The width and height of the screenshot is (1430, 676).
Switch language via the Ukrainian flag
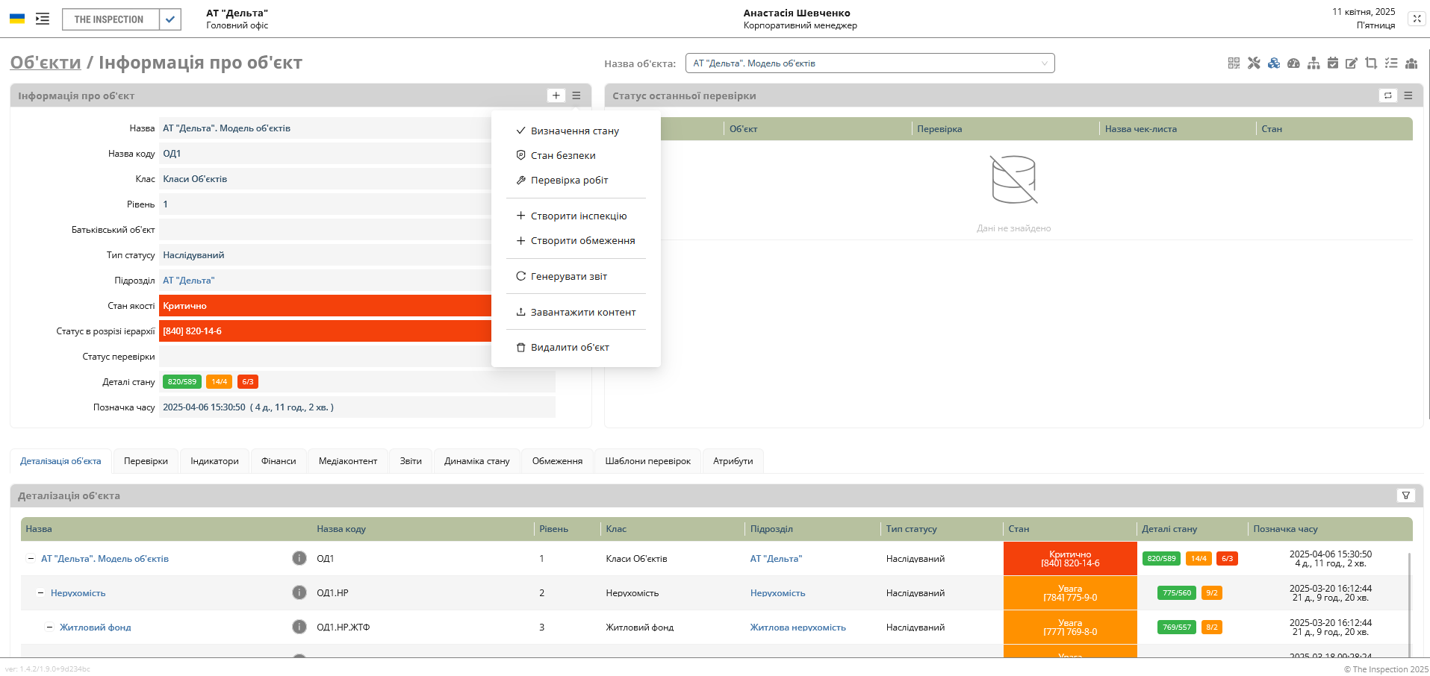pos(17,19)
